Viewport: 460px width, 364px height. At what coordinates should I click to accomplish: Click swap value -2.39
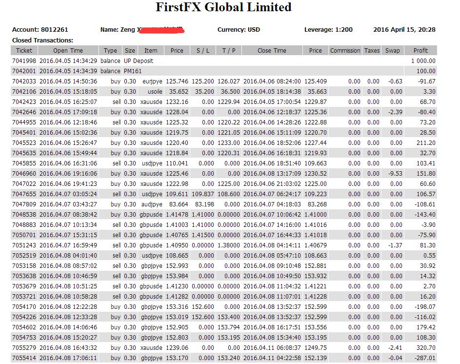(395, 112)
